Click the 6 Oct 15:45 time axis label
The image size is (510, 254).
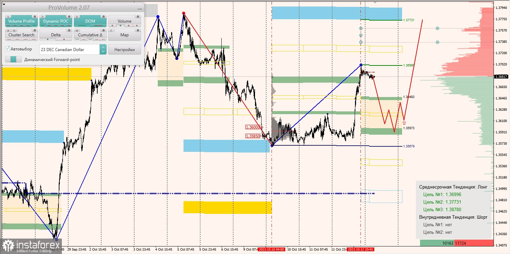[x=230, y=249]
